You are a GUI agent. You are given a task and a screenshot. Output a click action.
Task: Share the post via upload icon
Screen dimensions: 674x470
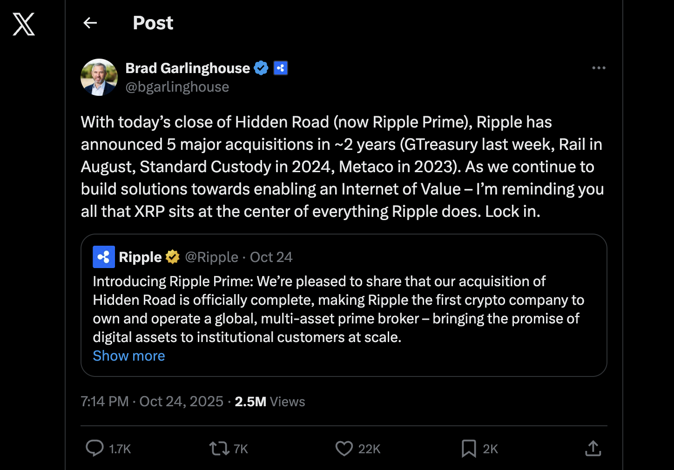(593, 449)
